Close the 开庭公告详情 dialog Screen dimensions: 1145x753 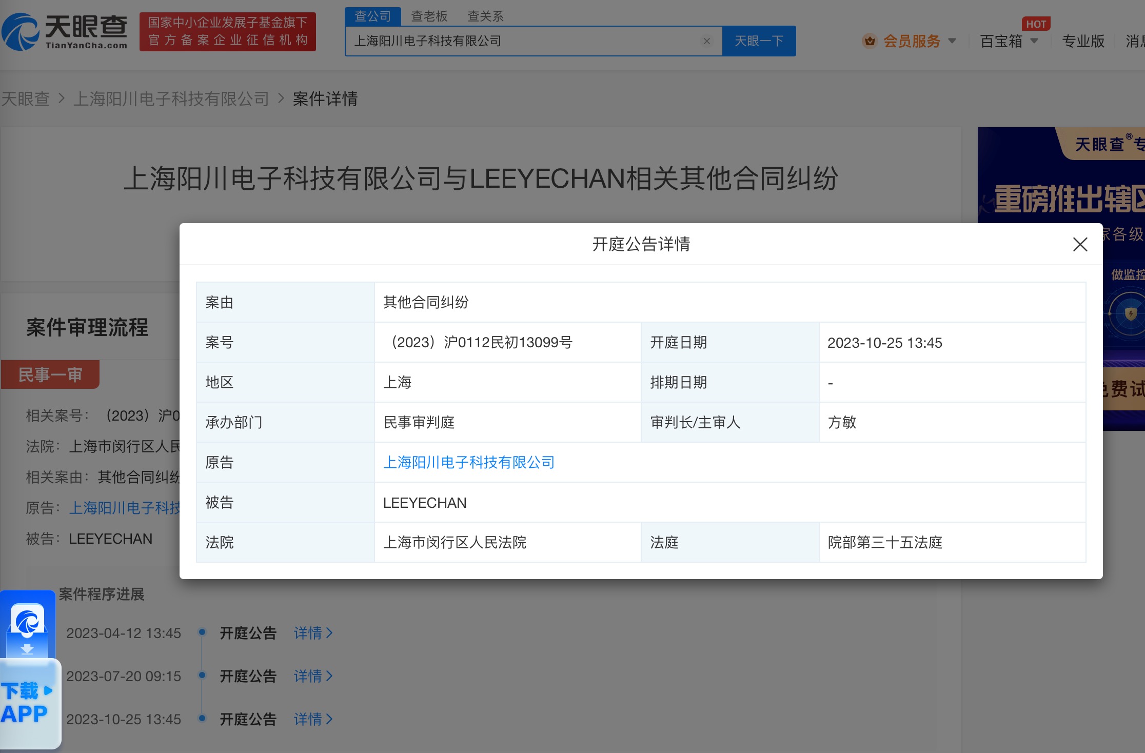[1080, 245]
